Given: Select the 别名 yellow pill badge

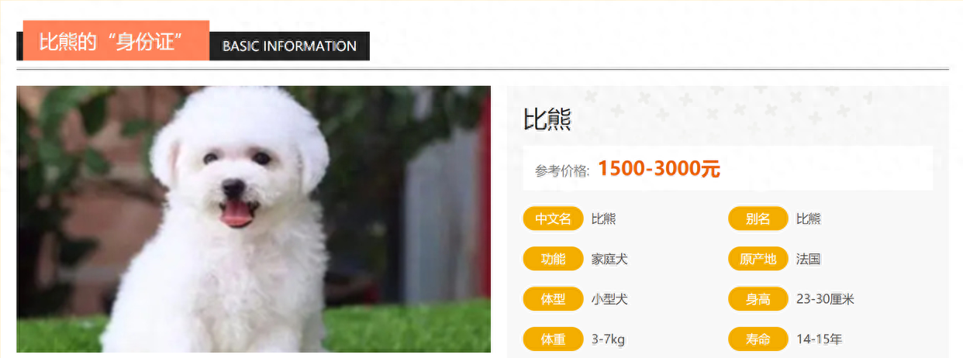Looking at the screenshot, I should (758, 219).
